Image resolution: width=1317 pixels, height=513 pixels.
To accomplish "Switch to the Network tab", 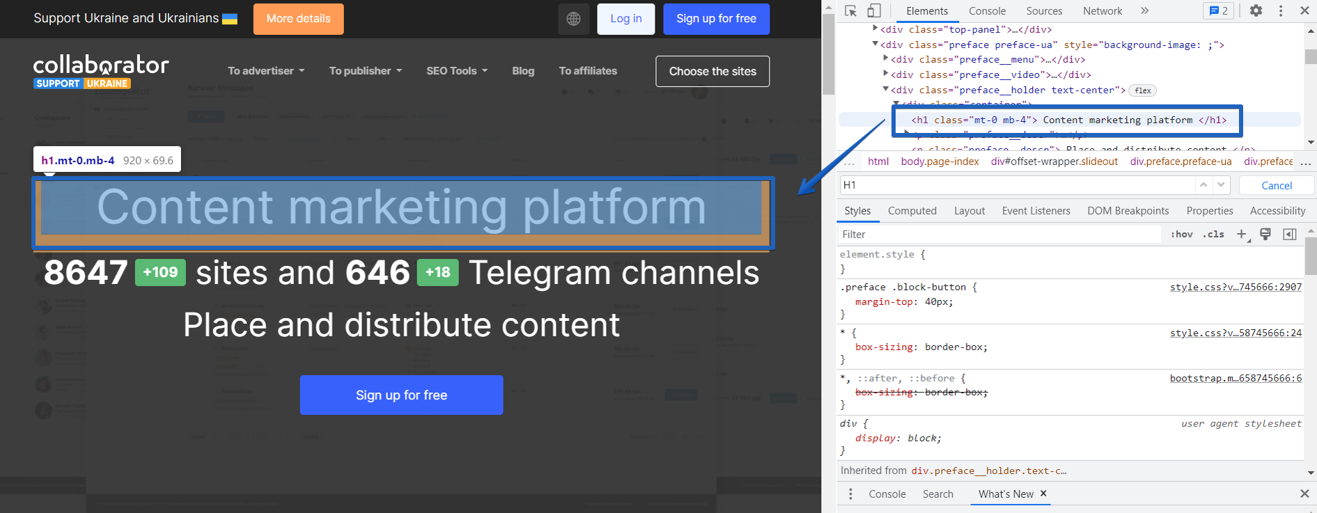I will click(1102, 10).
